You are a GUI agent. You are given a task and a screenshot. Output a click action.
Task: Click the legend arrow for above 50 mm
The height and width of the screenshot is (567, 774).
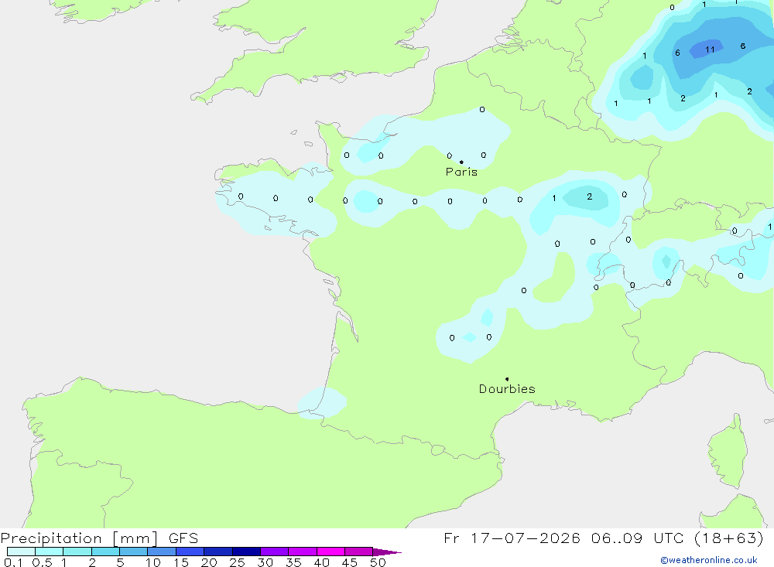386,552
